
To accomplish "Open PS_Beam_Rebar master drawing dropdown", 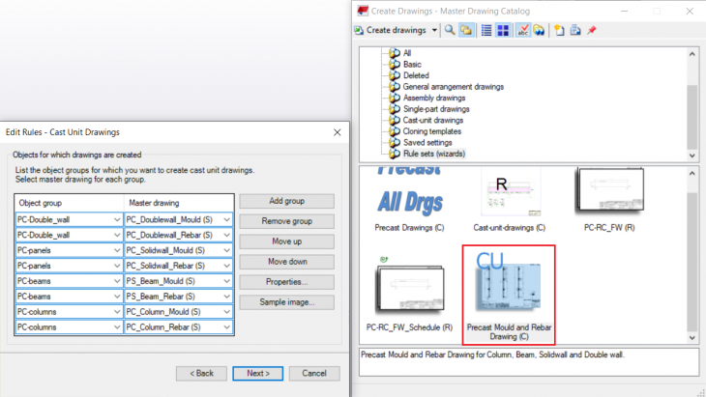I will coord(226,297).
